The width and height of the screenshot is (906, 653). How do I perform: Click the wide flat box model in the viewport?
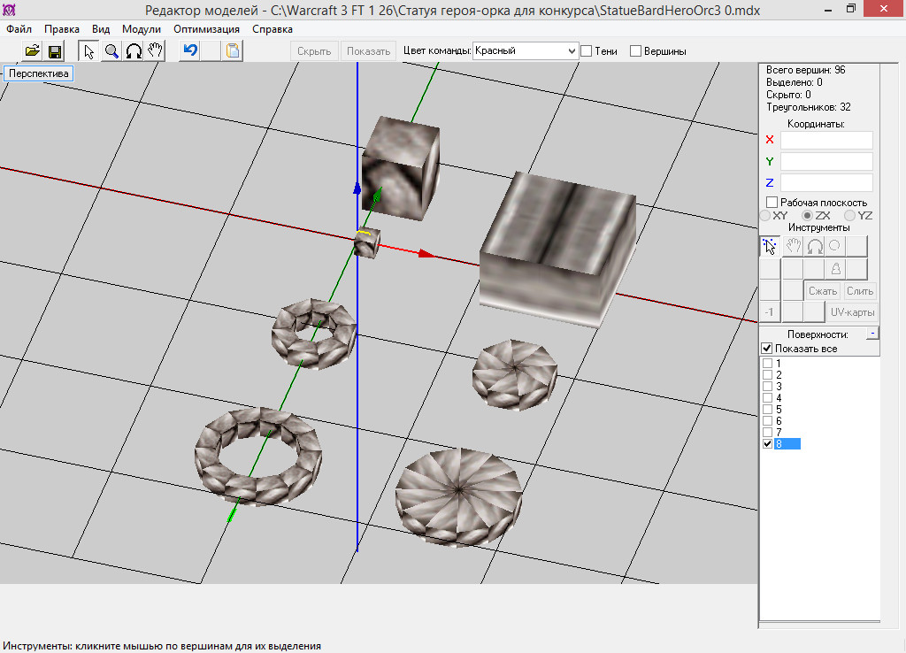(x=557, y=249)
